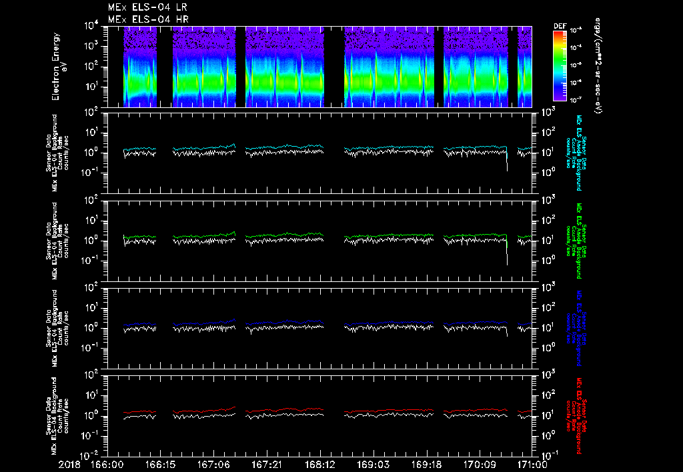683x472 pixels.
Task: Select the green anode background right-axis label
Action: click(576, 241)
